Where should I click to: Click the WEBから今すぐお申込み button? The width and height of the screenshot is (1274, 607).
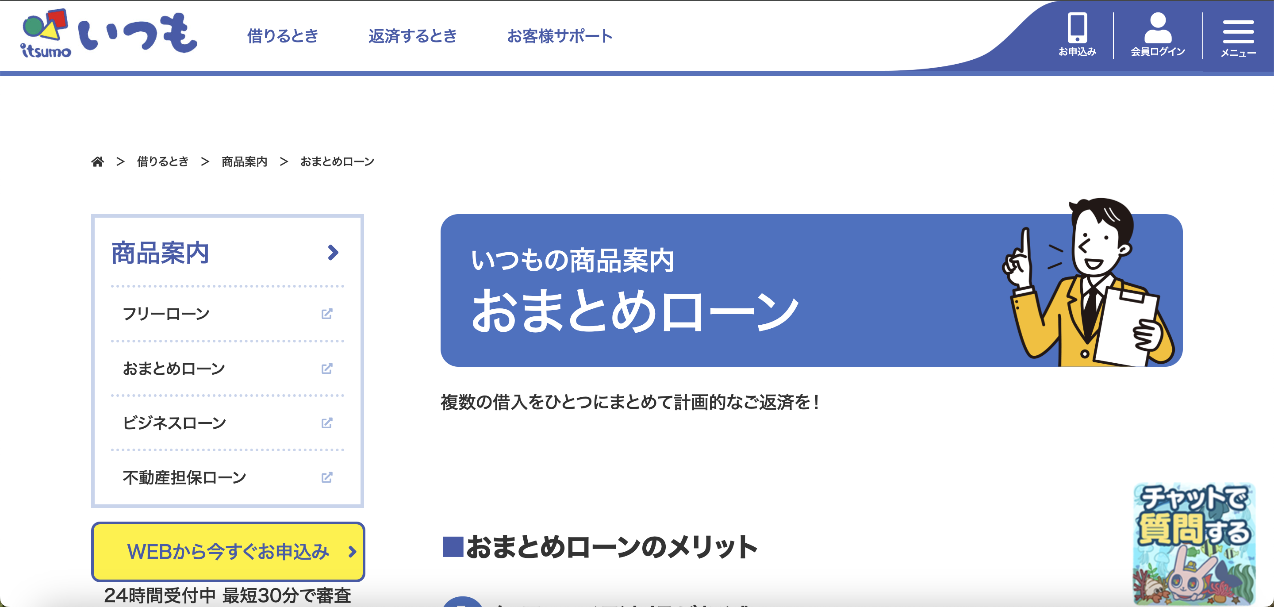[x=228, y=552]
